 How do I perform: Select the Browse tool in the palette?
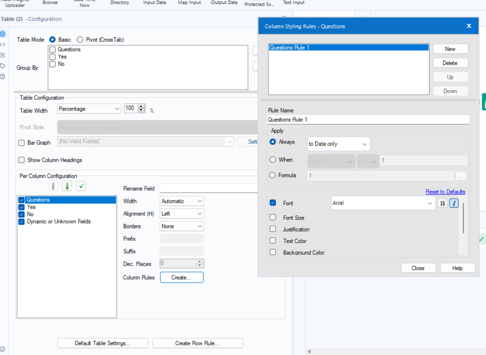50,3
